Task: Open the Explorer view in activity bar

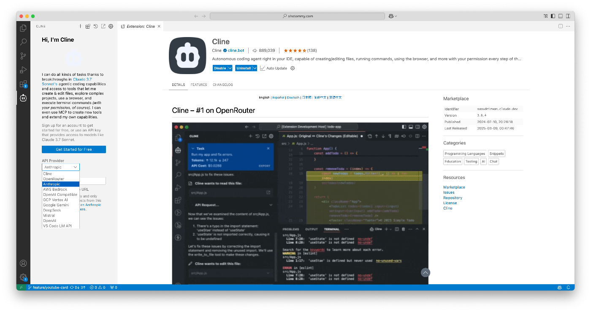Action: point(23,28)
